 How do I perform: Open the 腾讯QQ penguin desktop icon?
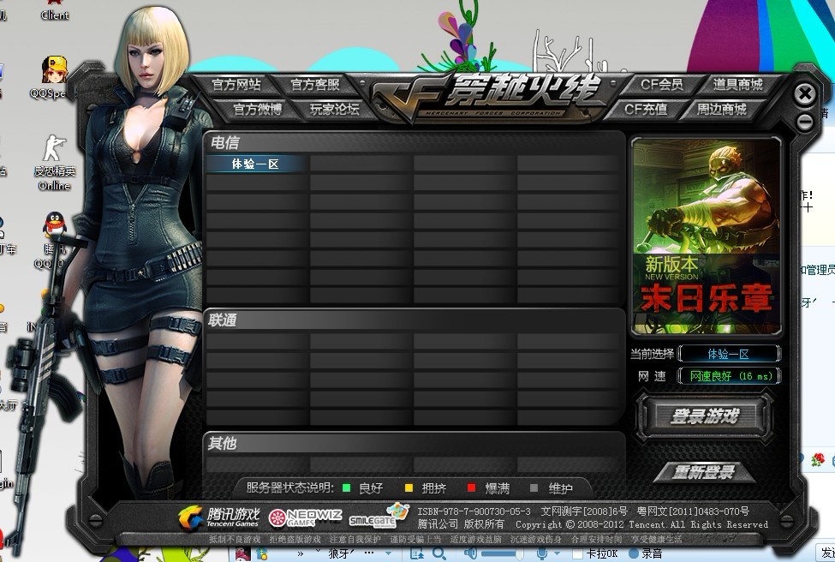(53, 240)
